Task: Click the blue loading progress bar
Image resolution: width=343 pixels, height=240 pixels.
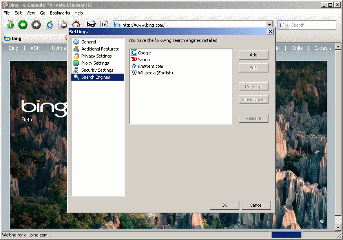Action: click(286, 235)
